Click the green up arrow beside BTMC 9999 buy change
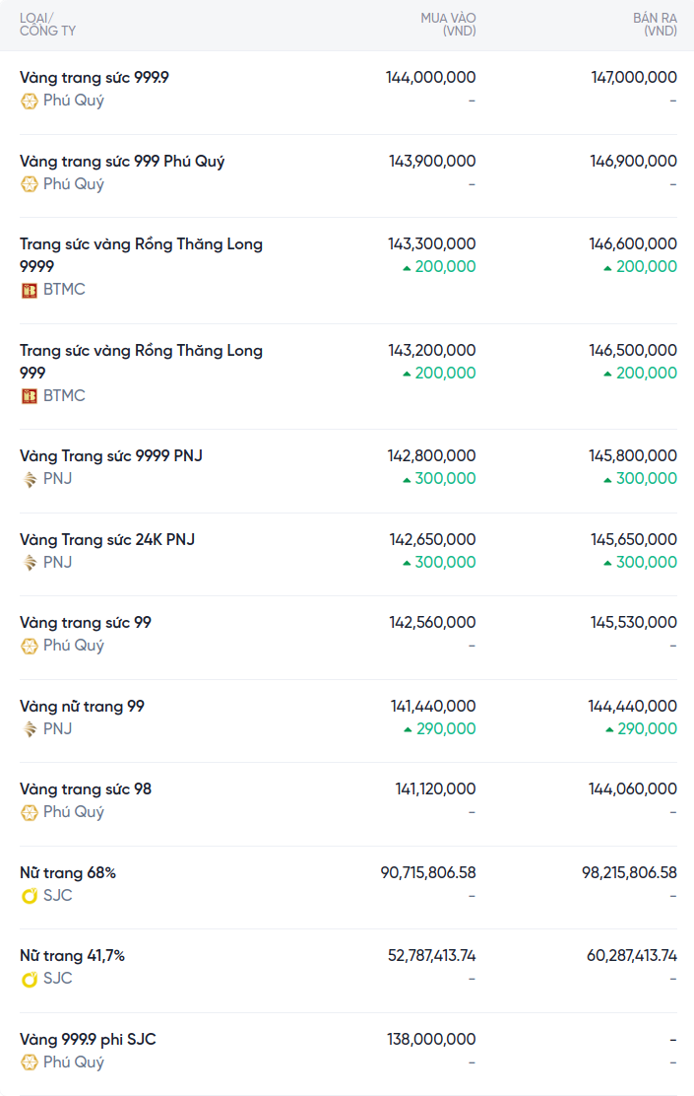Image resolution: width=694 pixels, height=1096 pixels. pos(407,267)
